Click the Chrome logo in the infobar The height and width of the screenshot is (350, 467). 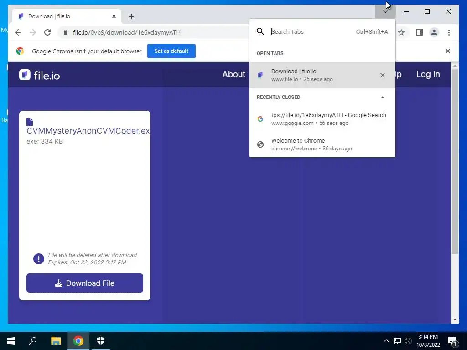(x=20, y=51)
